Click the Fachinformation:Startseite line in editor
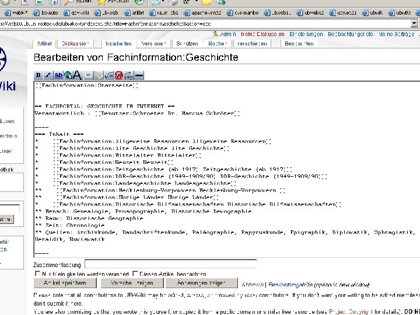Viewport: 420px width, 315px height. tap(87, 85)
